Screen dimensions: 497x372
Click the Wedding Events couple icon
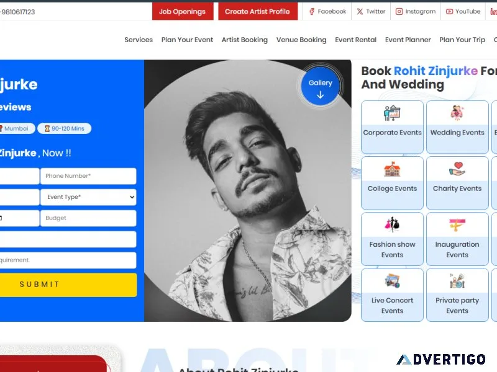(457, 113)
